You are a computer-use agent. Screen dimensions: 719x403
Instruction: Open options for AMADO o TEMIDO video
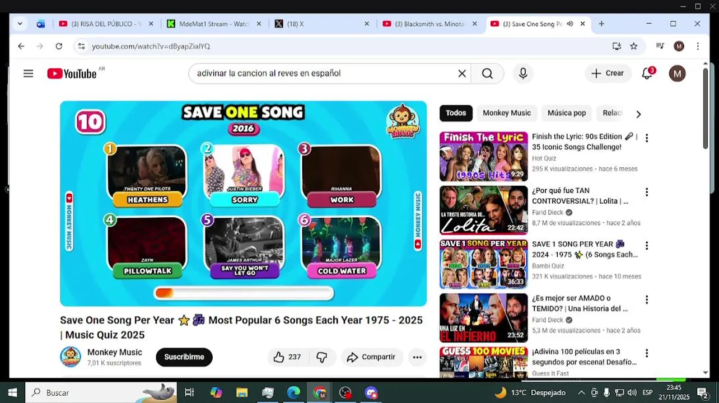[647, 300]
